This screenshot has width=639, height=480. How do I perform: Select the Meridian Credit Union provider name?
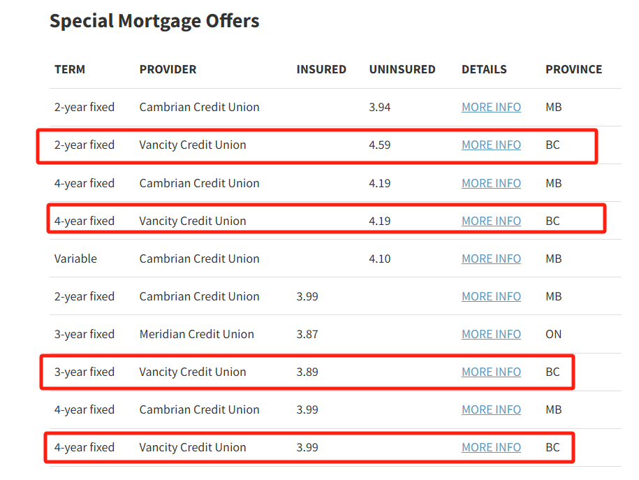tap(196, 334)
